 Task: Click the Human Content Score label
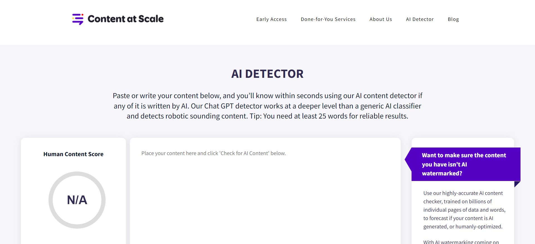[x=73, y=154]
